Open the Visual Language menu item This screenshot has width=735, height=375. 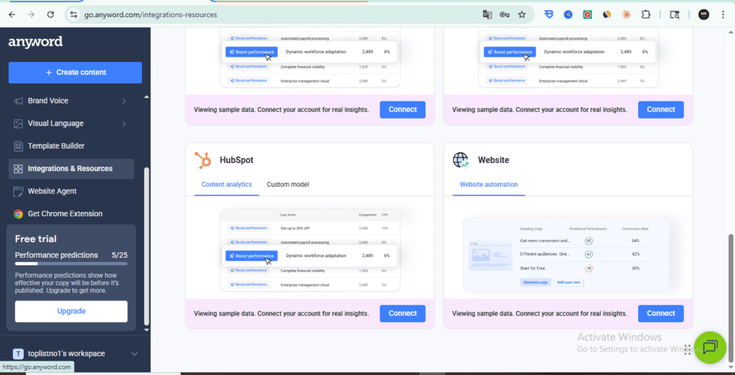[71, 124]
